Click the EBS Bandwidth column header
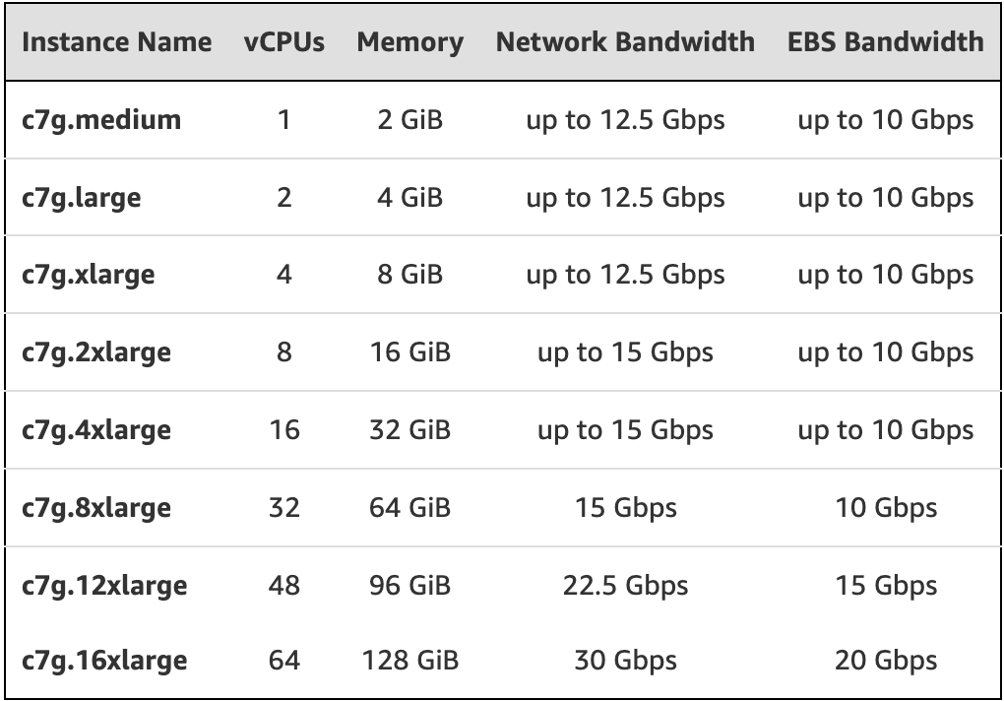 coord(885,42)
